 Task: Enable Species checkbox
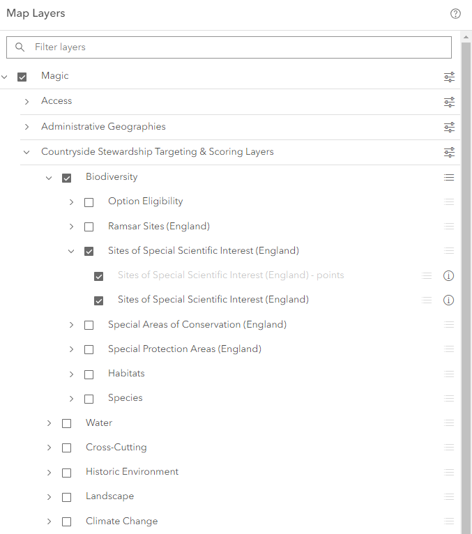tap(89, 399)
